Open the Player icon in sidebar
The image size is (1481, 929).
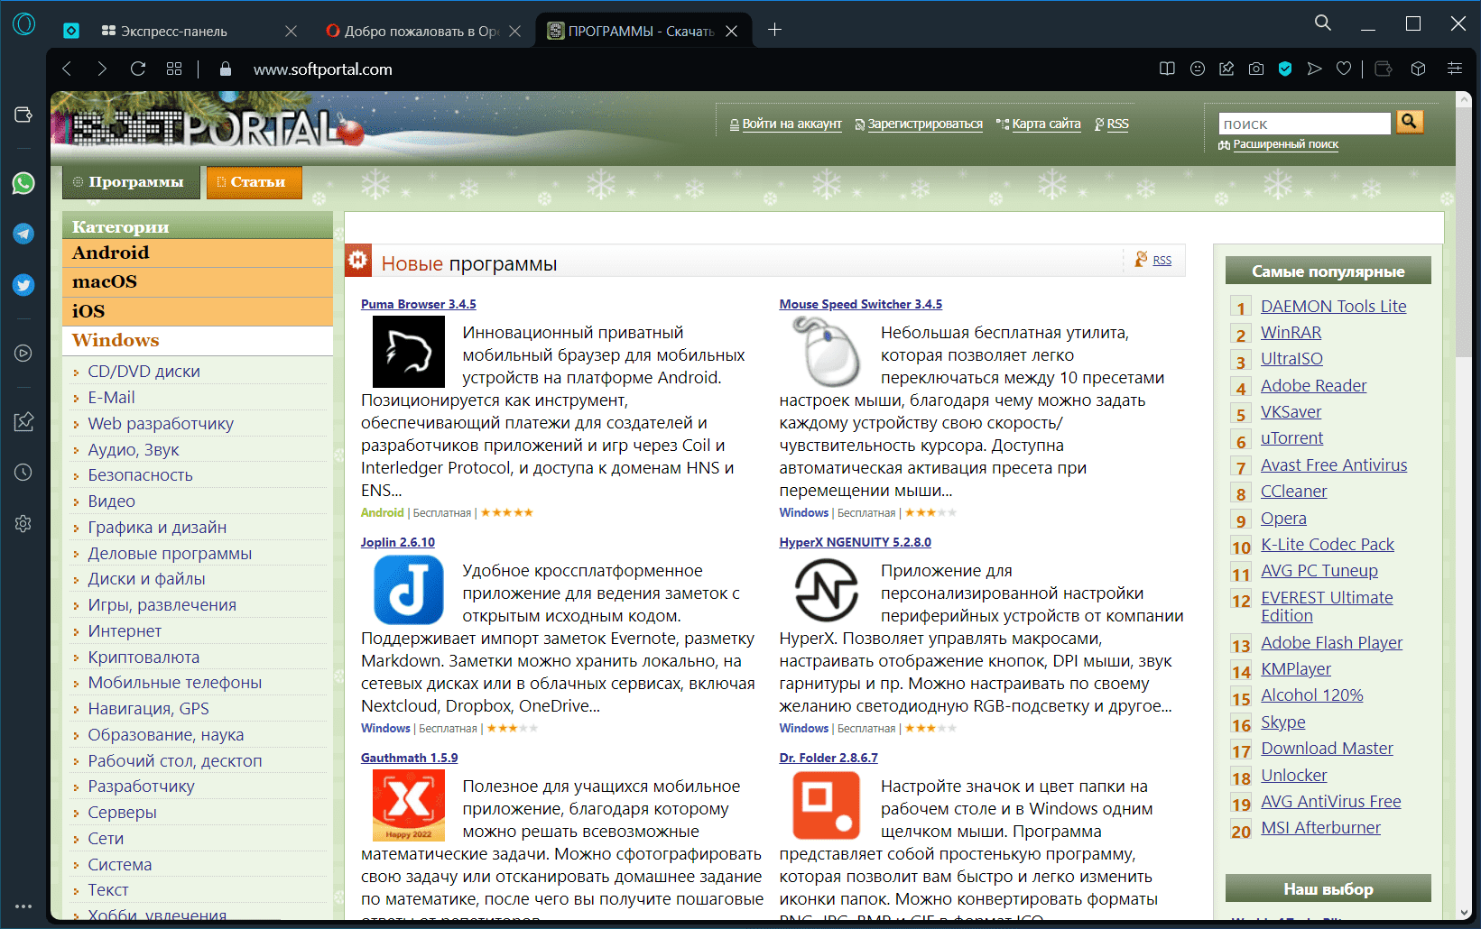(23, 354)
